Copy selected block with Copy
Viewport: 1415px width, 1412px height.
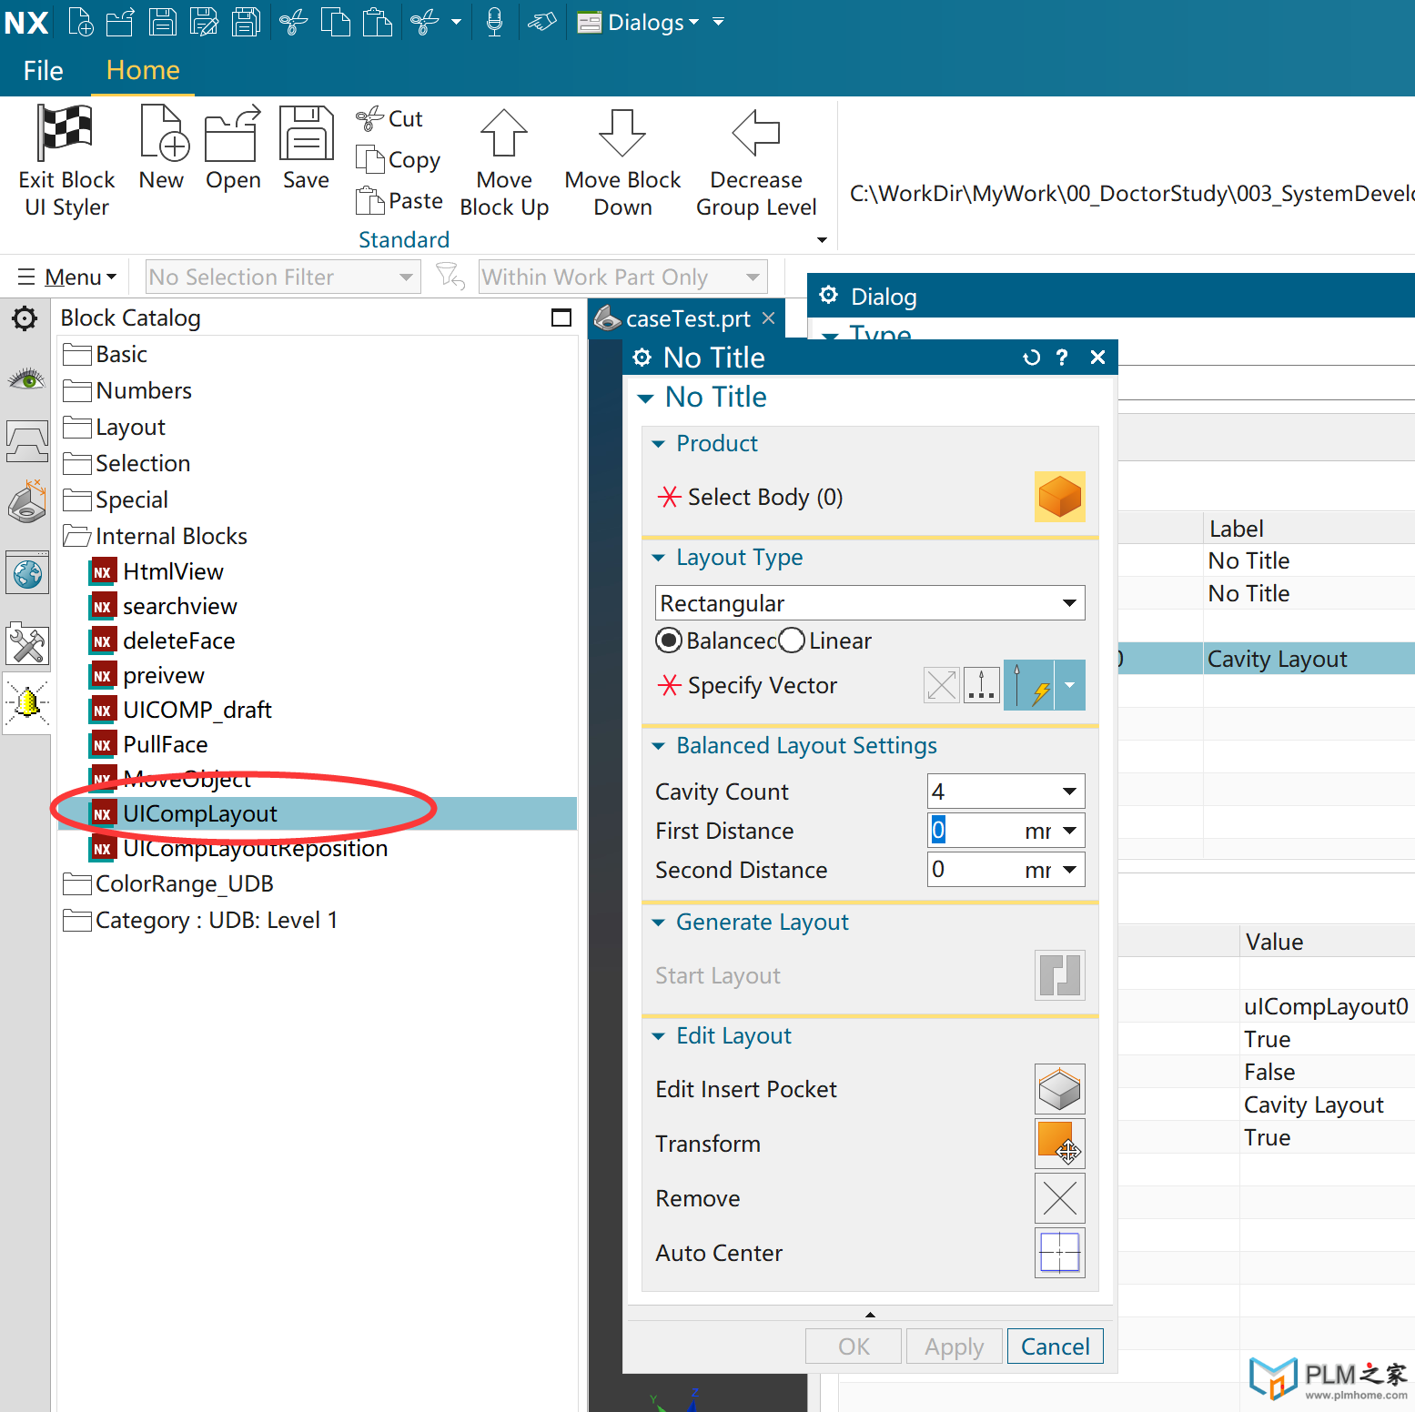click(x=398, y=159)
